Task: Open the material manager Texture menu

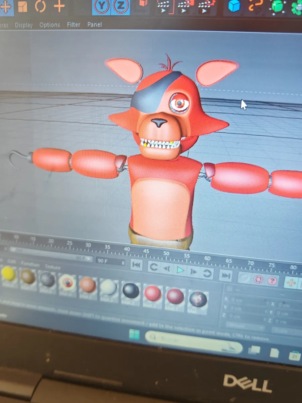Action: 53,267
